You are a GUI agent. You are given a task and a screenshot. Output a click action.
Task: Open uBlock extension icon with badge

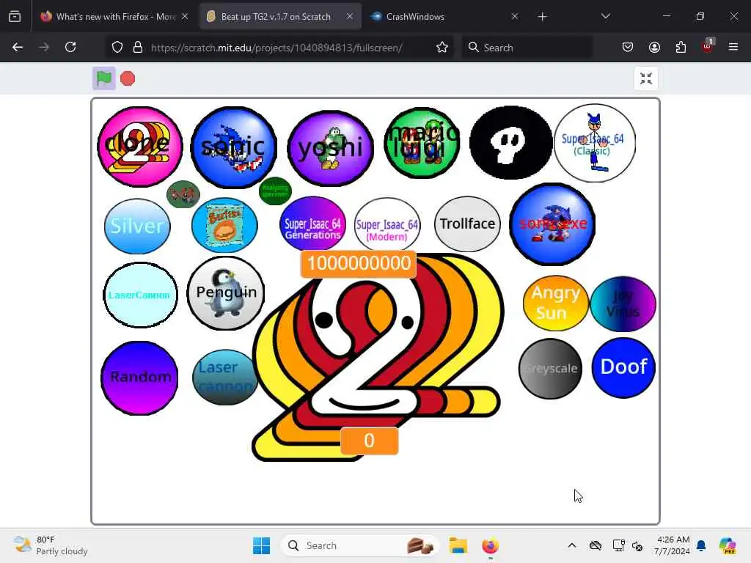pyautogui.click(x=708, y=46)
